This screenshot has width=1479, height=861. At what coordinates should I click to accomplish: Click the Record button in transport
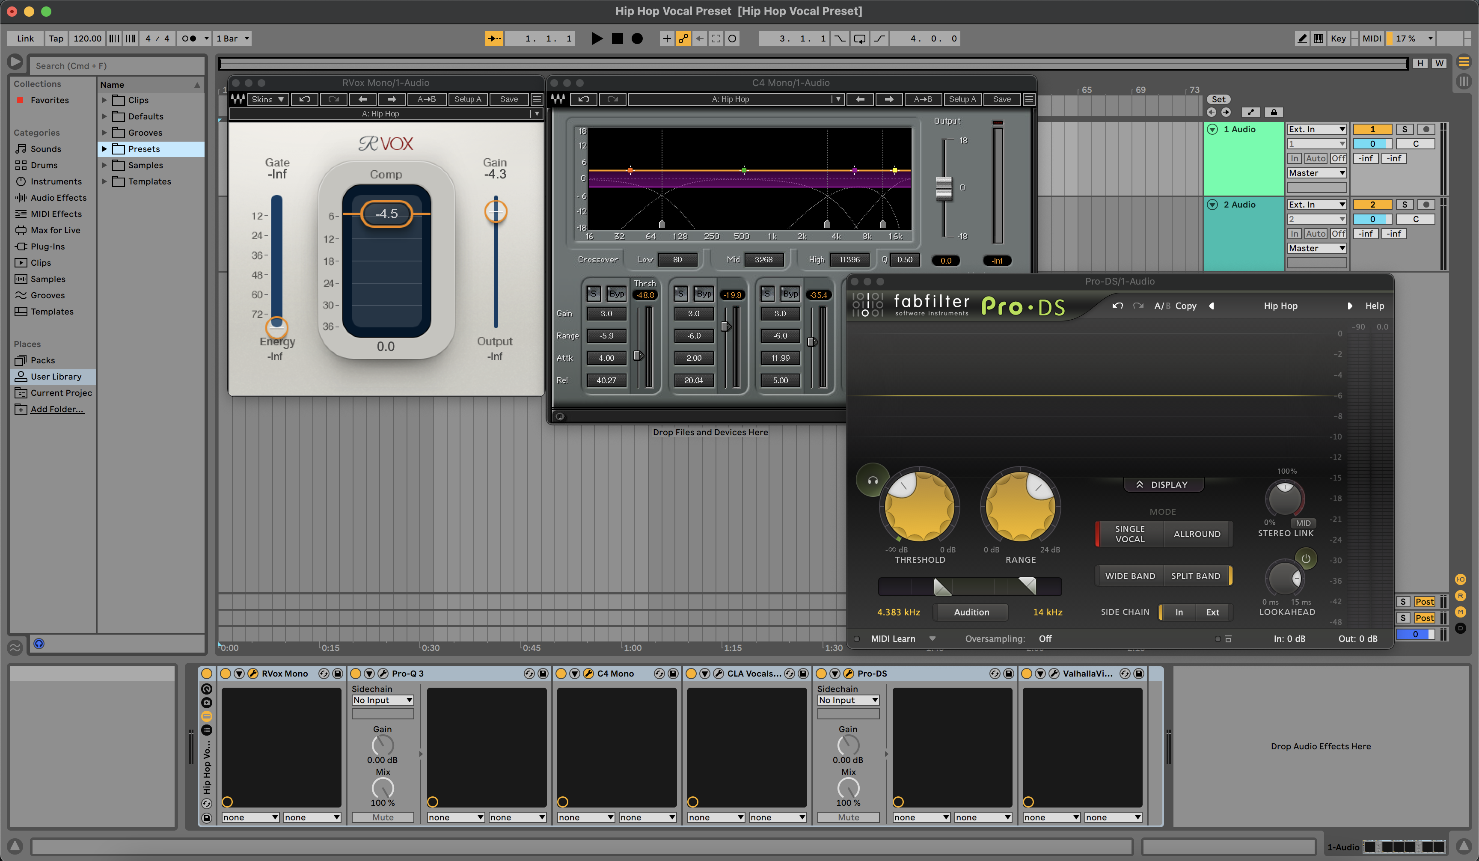(637, 39)
